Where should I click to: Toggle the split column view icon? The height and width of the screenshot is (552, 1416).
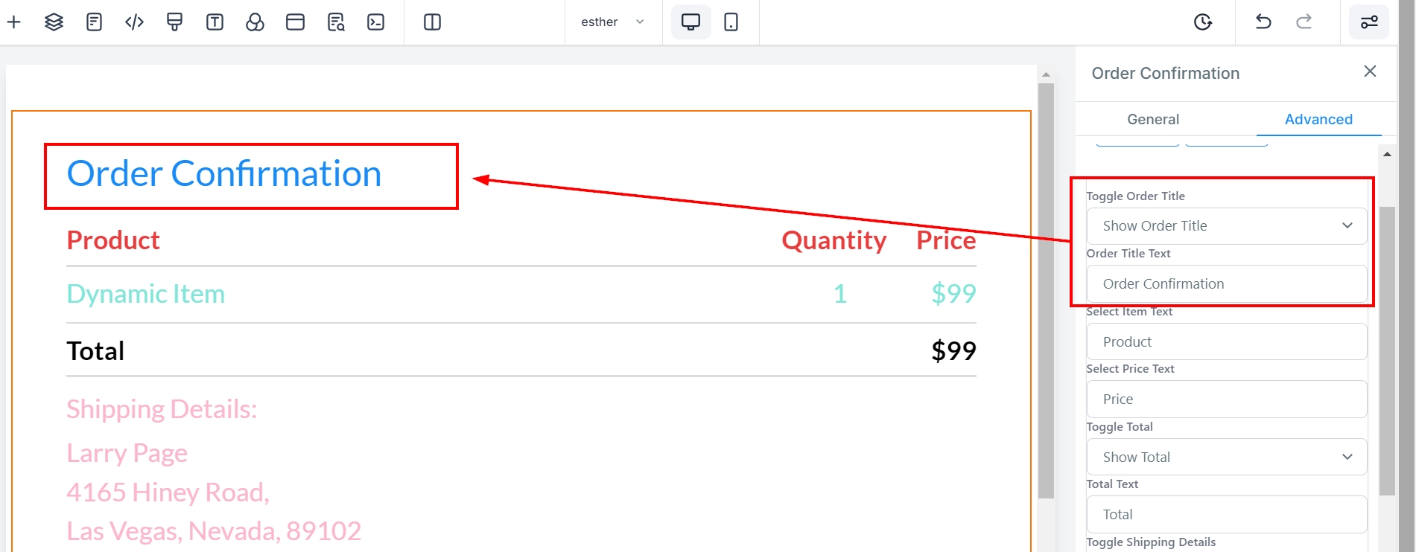(432, 22)
